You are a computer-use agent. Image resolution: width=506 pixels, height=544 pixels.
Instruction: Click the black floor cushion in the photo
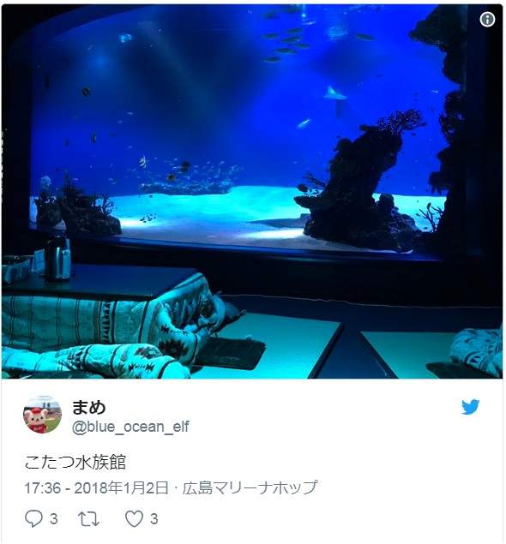pyautogui.click(x=229, y=352)
